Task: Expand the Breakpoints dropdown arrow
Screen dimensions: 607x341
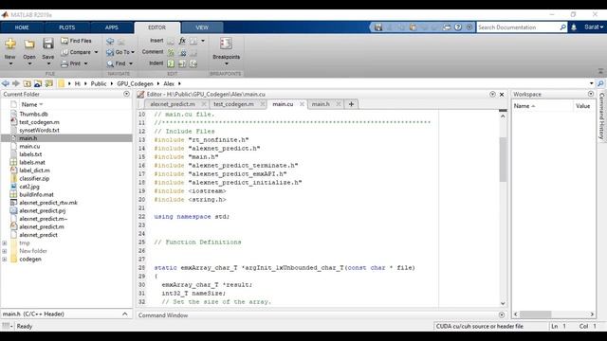Action: click(227, 63)
